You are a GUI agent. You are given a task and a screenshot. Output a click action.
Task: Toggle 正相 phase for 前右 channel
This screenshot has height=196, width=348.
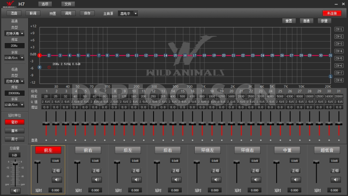coord(96,170)
